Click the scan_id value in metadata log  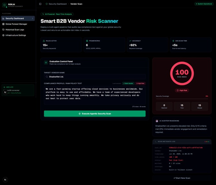coord(186,148)
